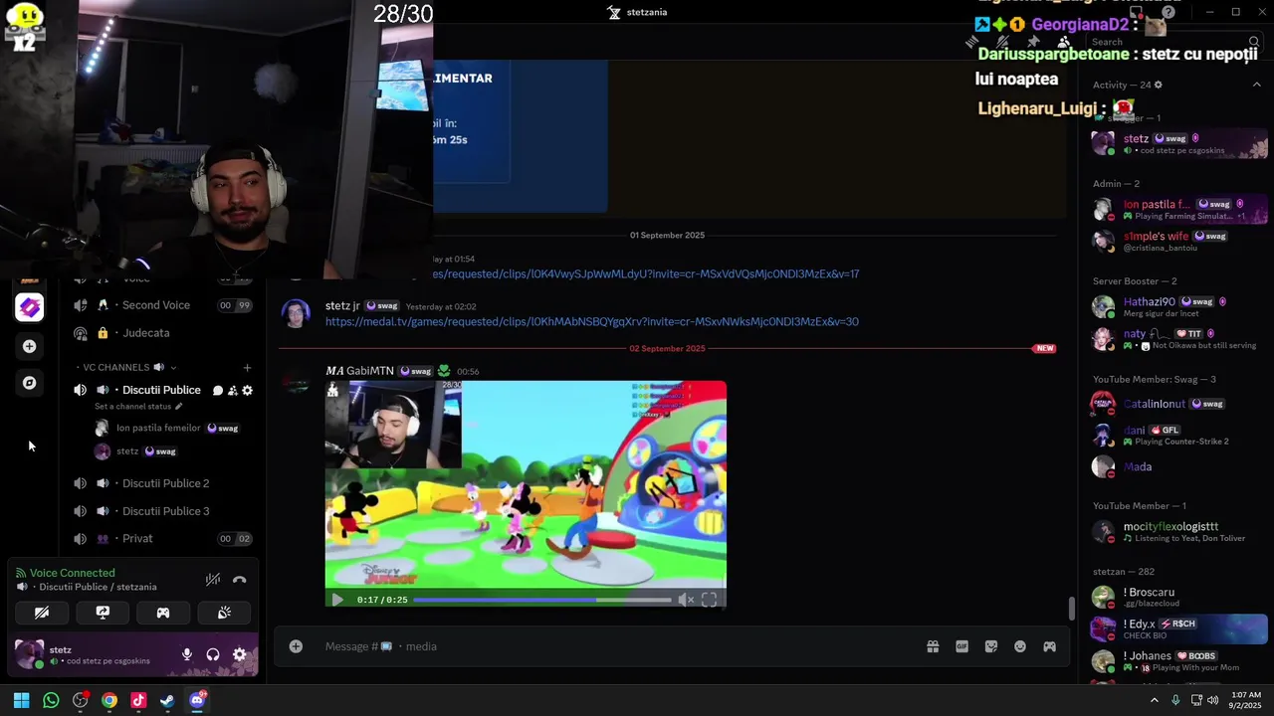Image resolution: width=1274 pixels, height=716 pixels.
Task: Play the Mickey Mouse video clip
Action: coord(336,600)
